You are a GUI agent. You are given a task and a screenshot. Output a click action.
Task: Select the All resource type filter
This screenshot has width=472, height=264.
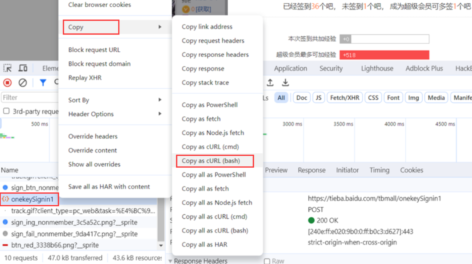[x=281, y=98]
